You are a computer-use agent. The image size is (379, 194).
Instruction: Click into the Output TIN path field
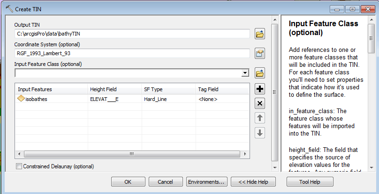coord(131,34)
